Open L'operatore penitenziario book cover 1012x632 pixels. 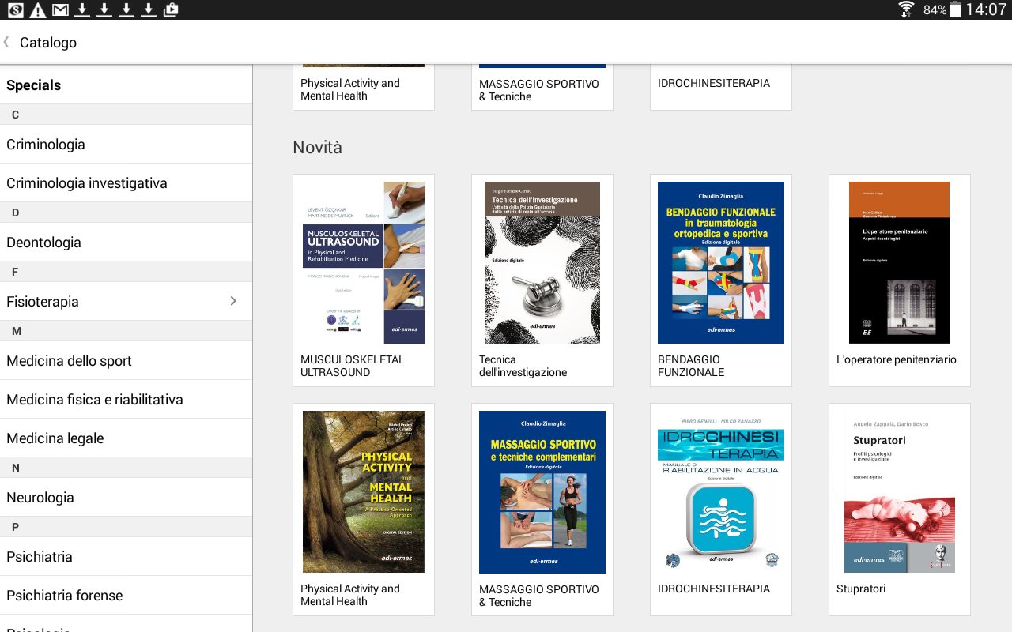900,262
